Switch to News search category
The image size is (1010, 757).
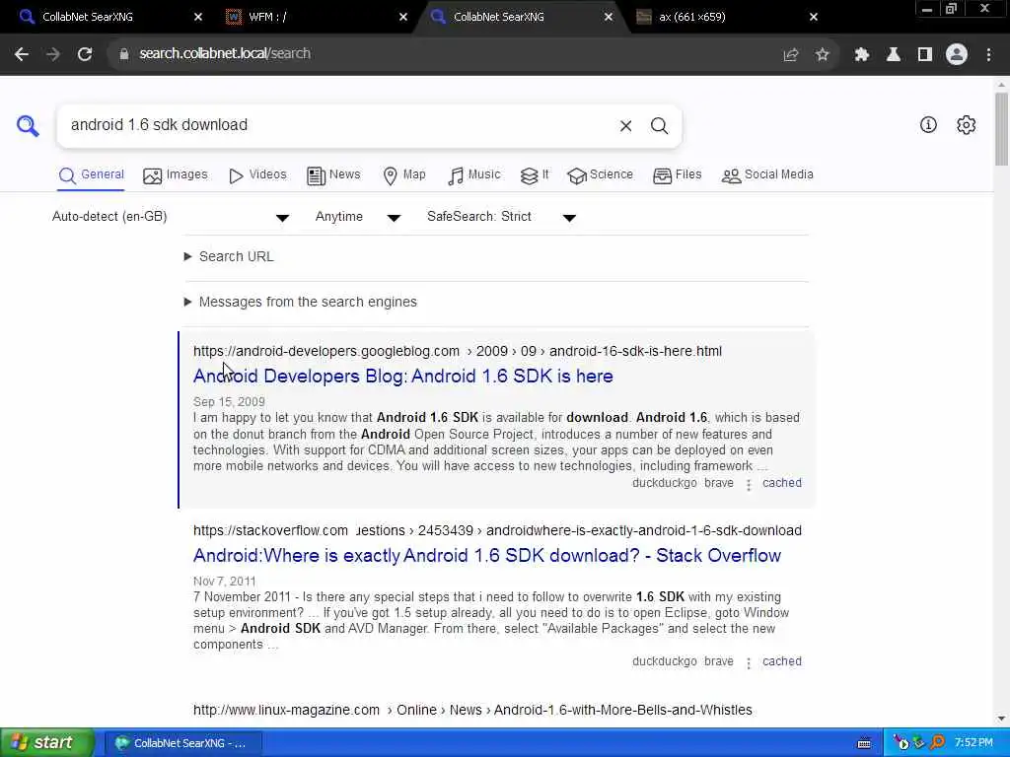333,175
